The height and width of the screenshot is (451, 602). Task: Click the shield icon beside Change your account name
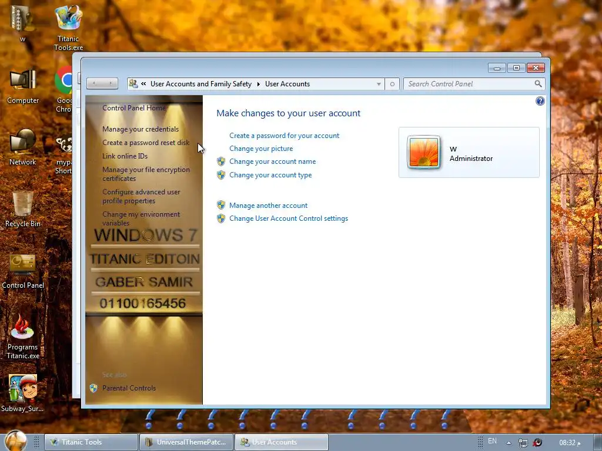point(221,161)
